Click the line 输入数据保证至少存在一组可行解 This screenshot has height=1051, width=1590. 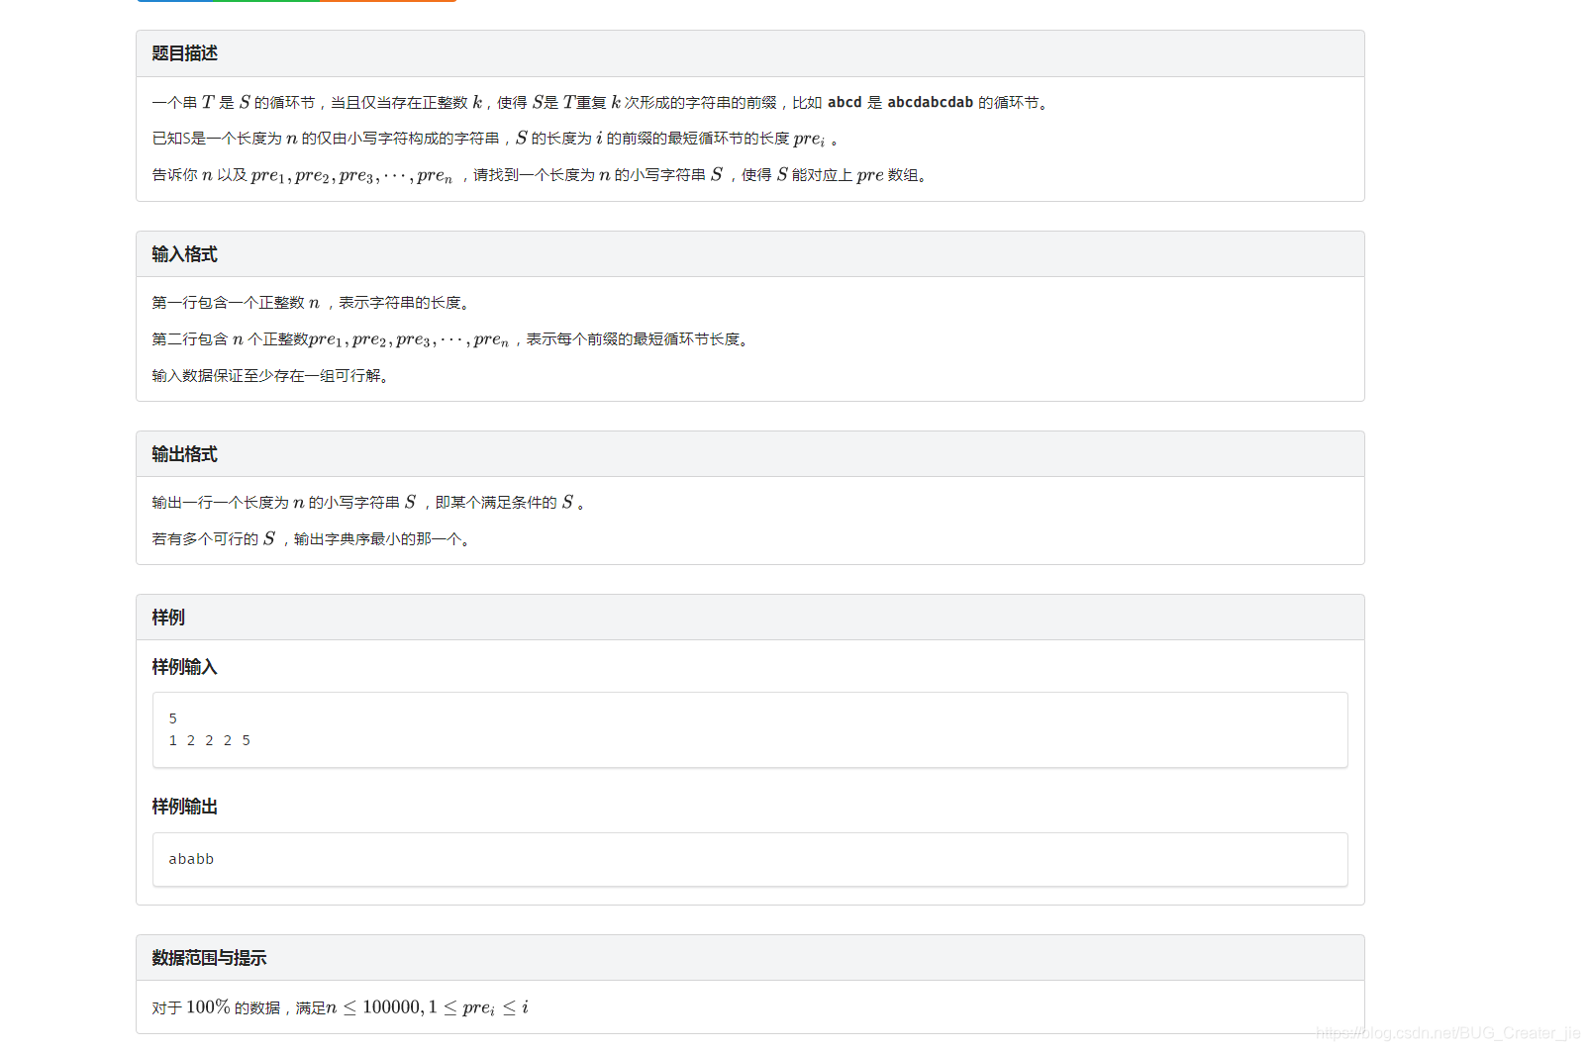pos(269,376)
